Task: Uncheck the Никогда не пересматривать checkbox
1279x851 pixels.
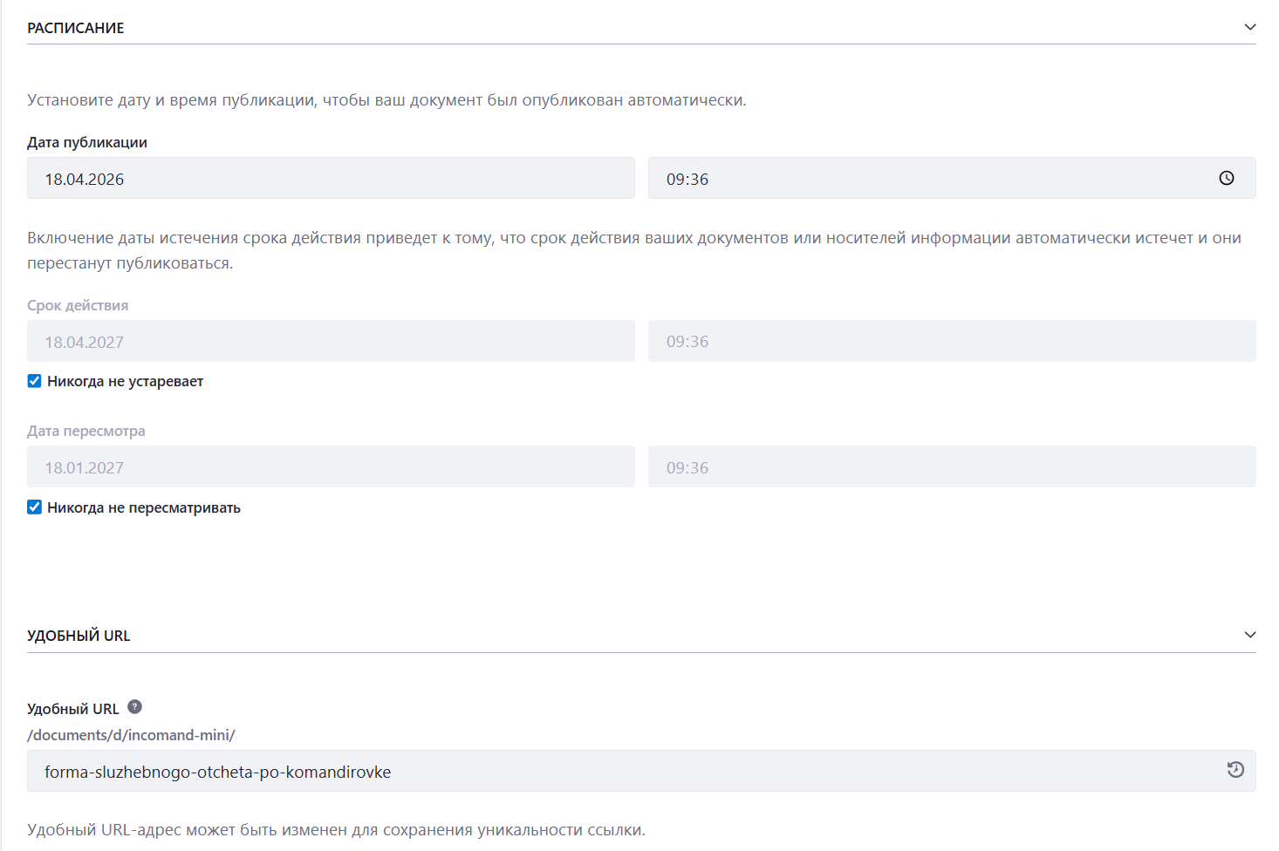Action: (35, 507)
